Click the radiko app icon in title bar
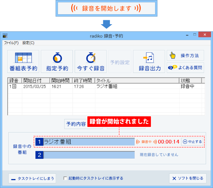The height and width of the screenshot is (188, 213). click(x=5, y=36)
